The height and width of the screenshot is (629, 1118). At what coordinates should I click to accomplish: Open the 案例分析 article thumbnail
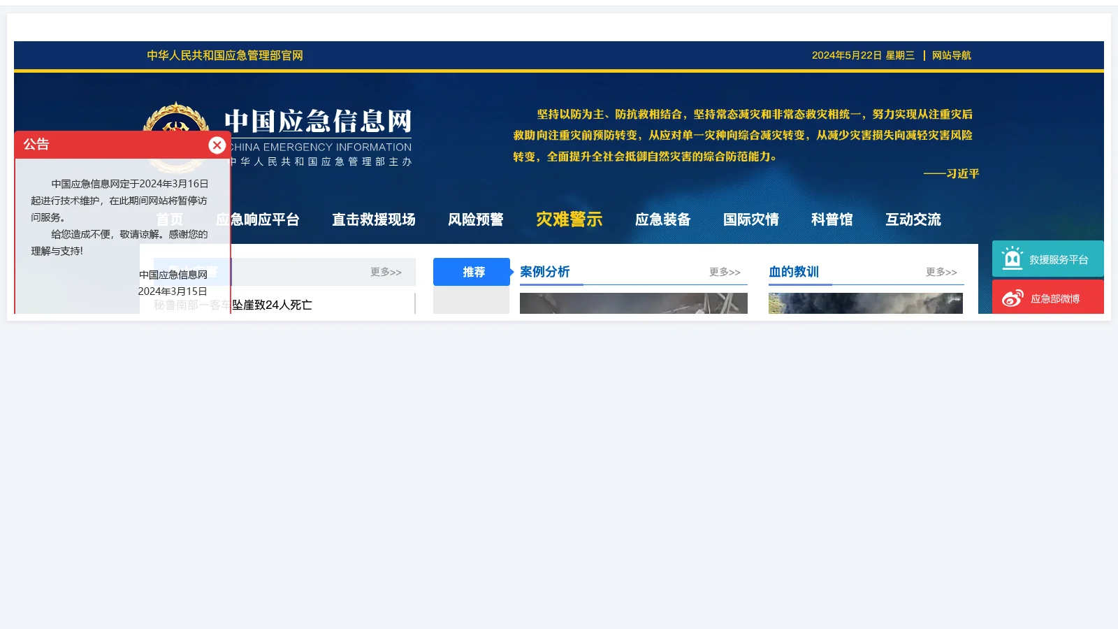click(x=634, y=303)
